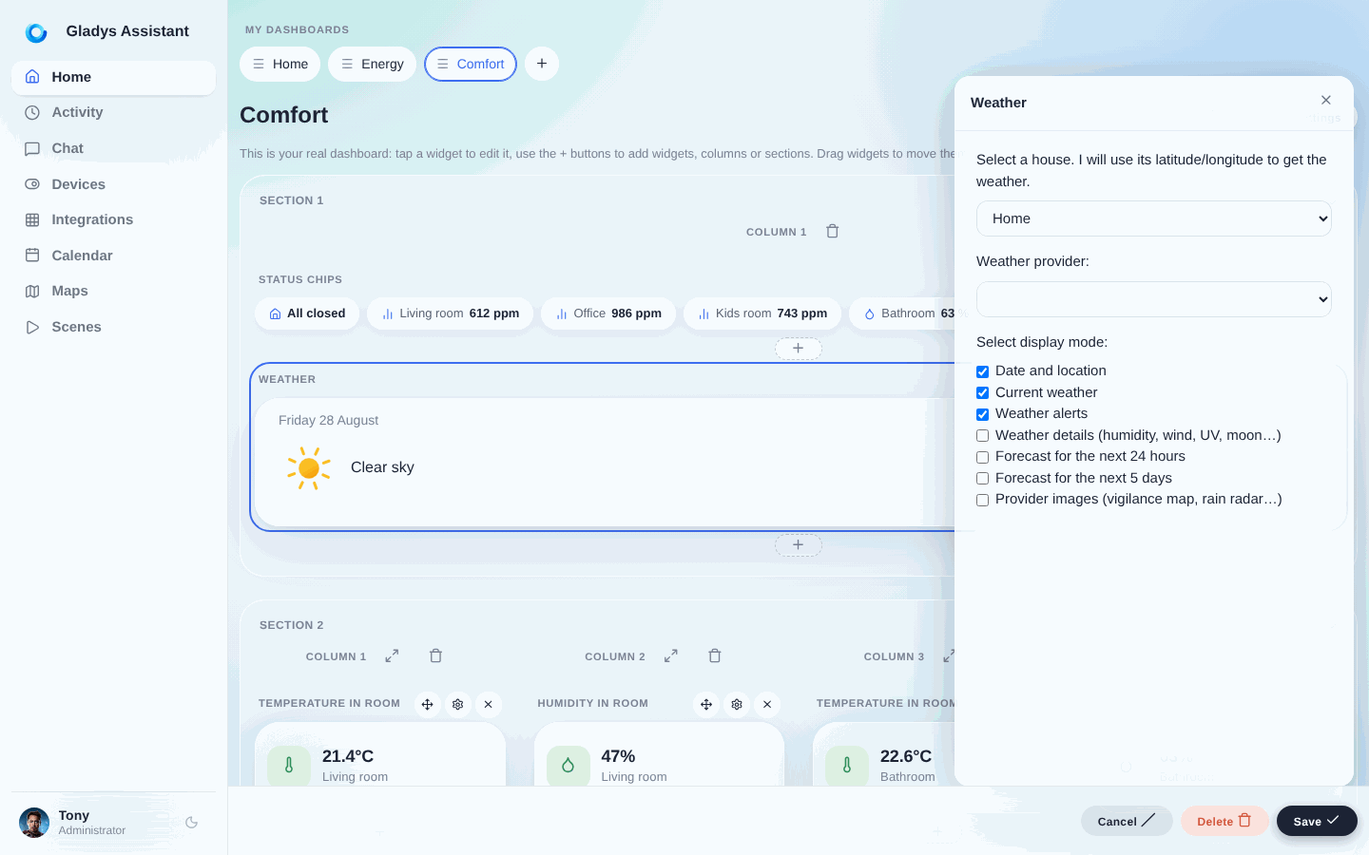1369x855 pixels.
Task: Move the first Temperature in room widget
Action: (428, 704)
